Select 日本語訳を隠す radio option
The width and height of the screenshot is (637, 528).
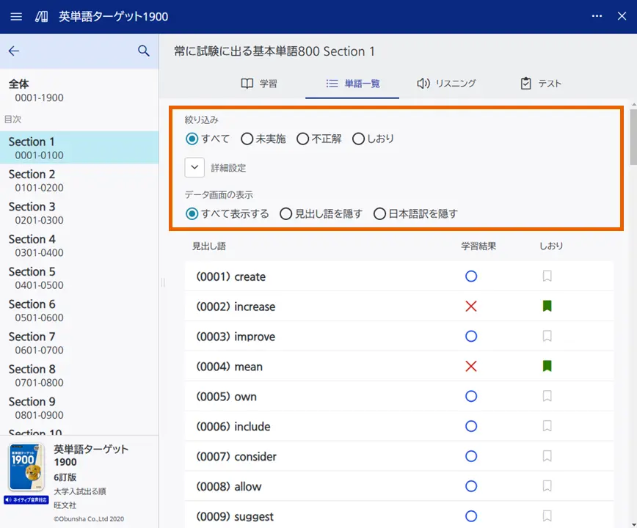(x=380, y=214)
